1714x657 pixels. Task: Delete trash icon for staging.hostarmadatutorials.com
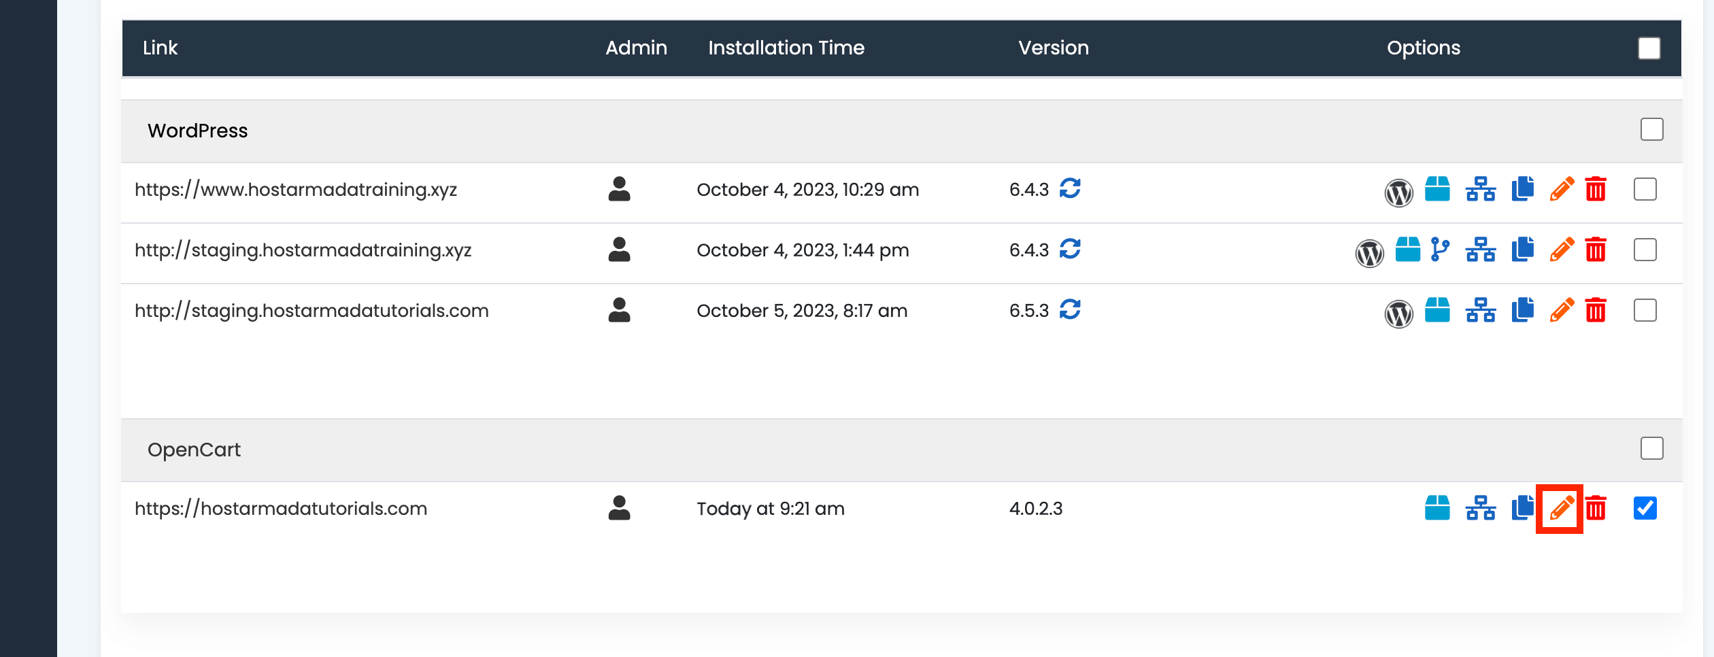tap(1596, 310)
